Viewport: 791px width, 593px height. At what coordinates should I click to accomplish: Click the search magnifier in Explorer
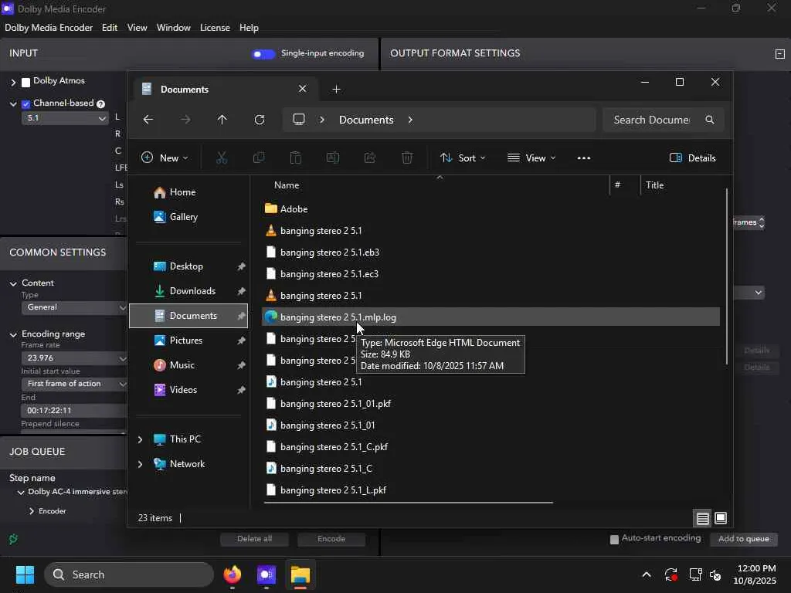710,120
